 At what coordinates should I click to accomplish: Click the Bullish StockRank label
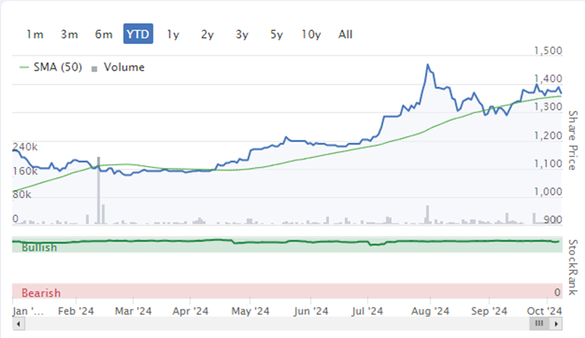39,247
